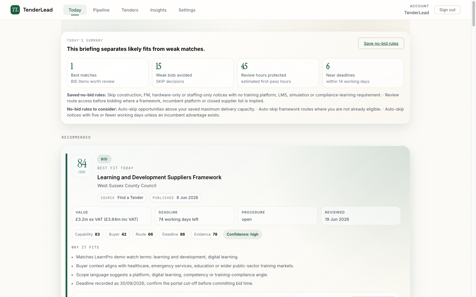Click the bullet about LearnPro demo watch terms

(x=157, y=257)
